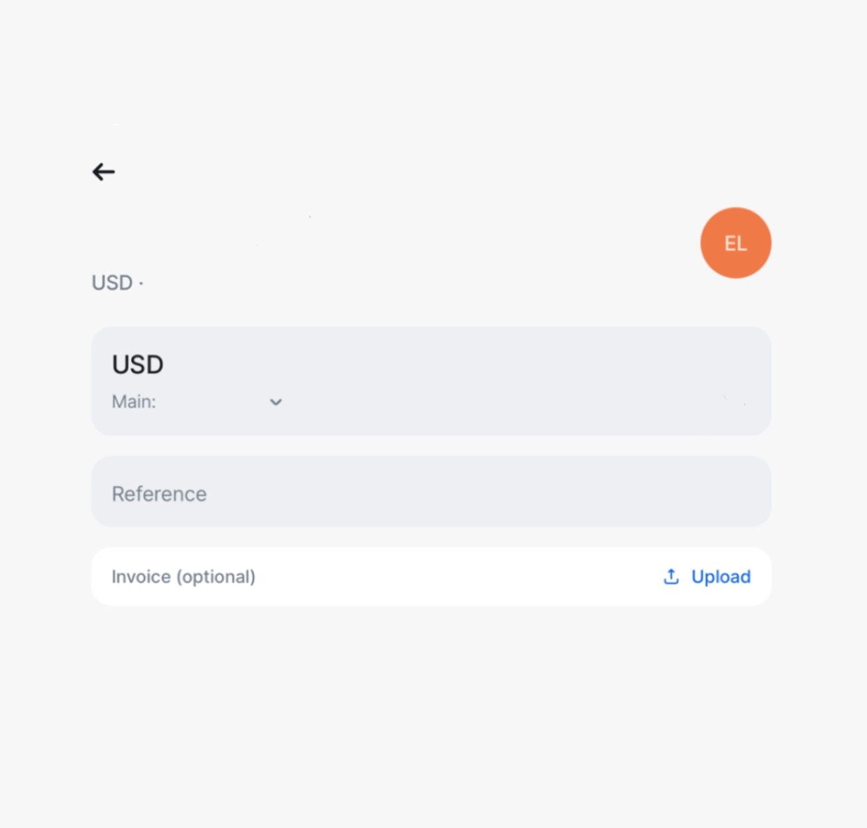Switch to the USD balance card
The height and width of the screenshot is (828, 867).
point(431,380)
